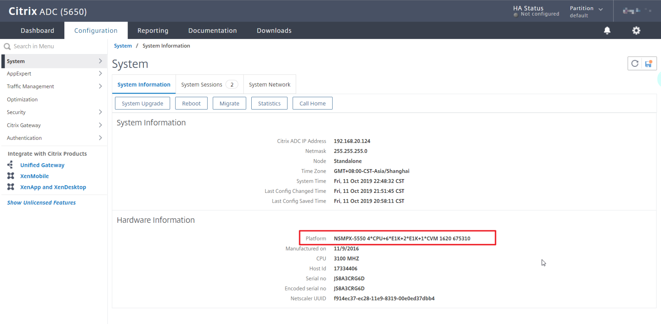Select Authentication in the navigation menu
Image resolution: width=661 pixels, height=324 pixels.
coord(54,138)
